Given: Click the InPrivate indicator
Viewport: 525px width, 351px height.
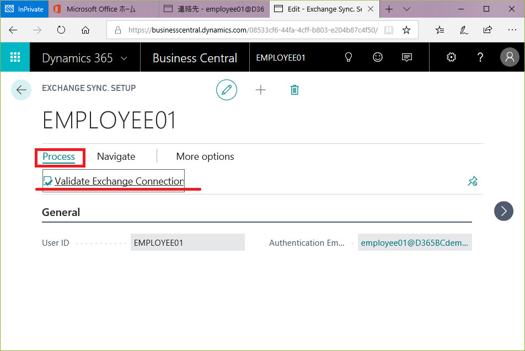Looking at the screenshot, I should tap(24, 9).
